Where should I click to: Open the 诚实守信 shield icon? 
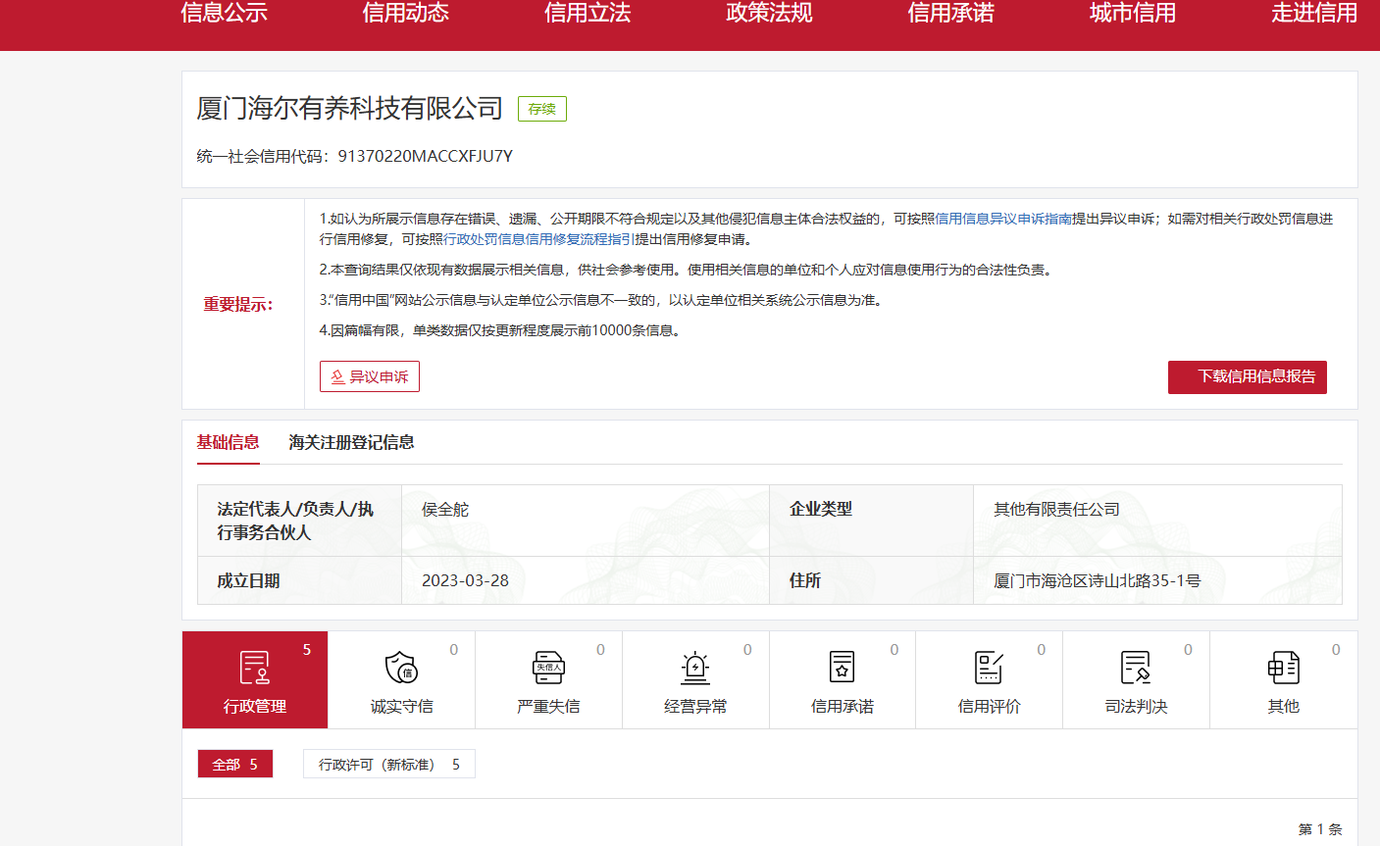[x=401, y=669]
